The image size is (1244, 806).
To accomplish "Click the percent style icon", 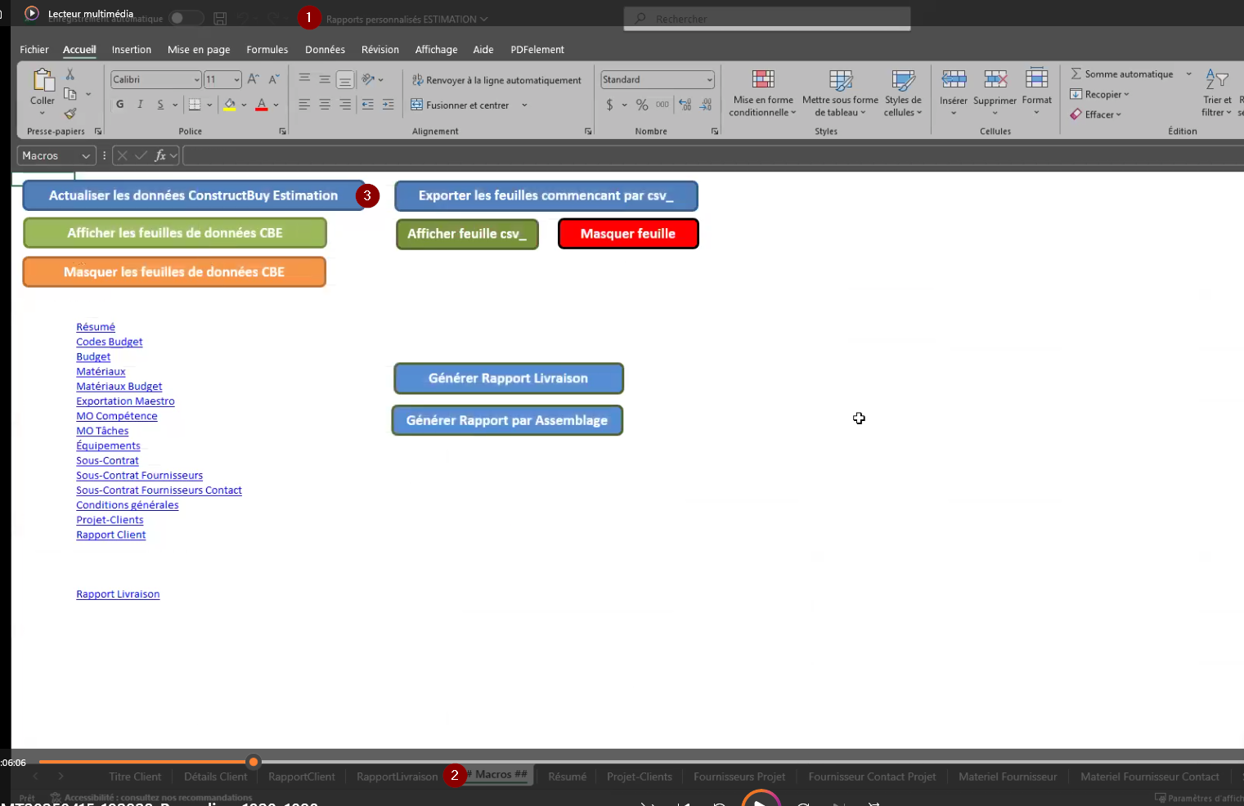I will coord(642,105).
